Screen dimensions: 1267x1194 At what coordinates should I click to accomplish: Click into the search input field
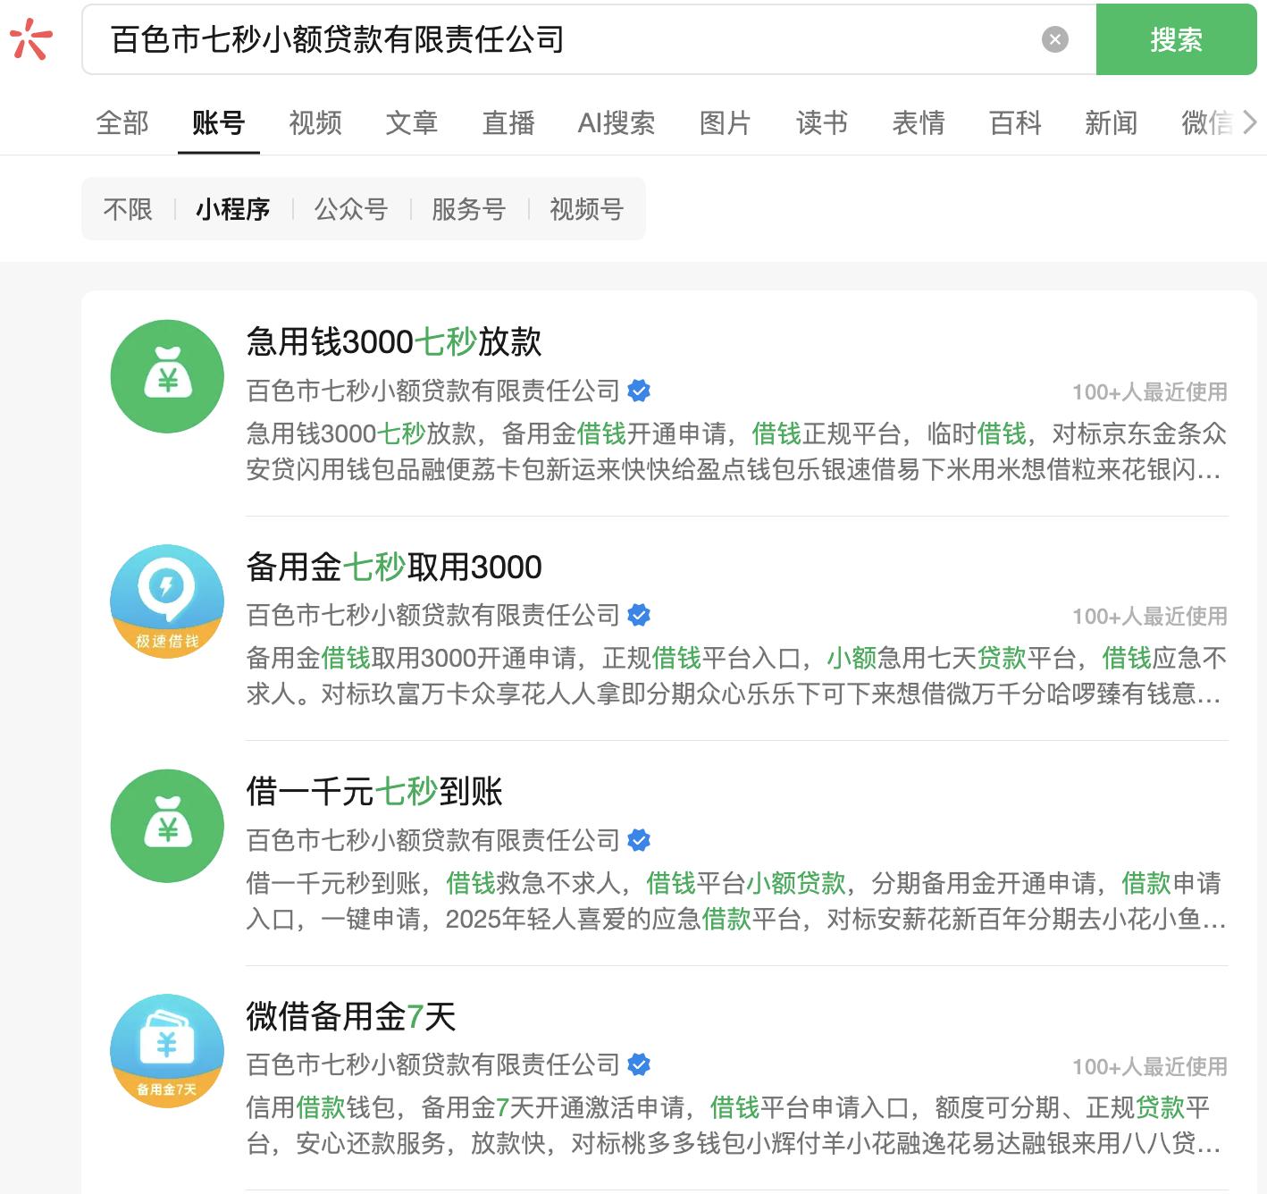coord(572,39)
